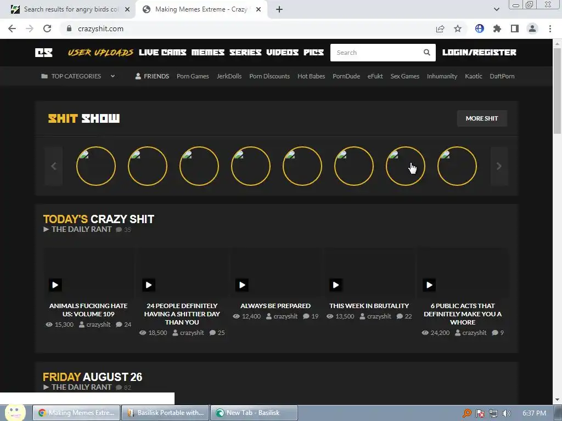Reload the page with refresh icon
562x421 pixels.
[47, 29]
